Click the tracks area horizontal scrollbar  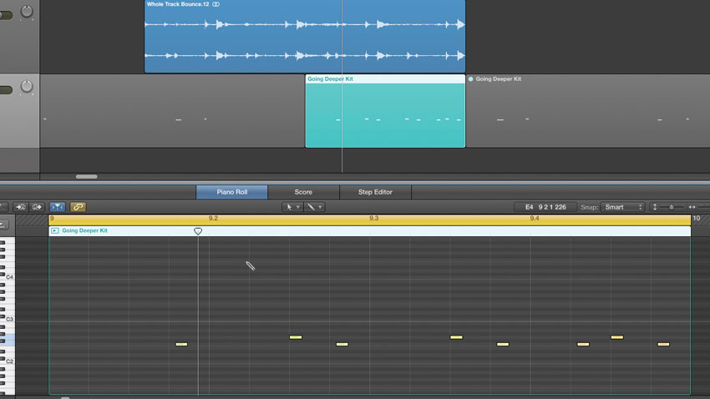click(x=87, y=177)
